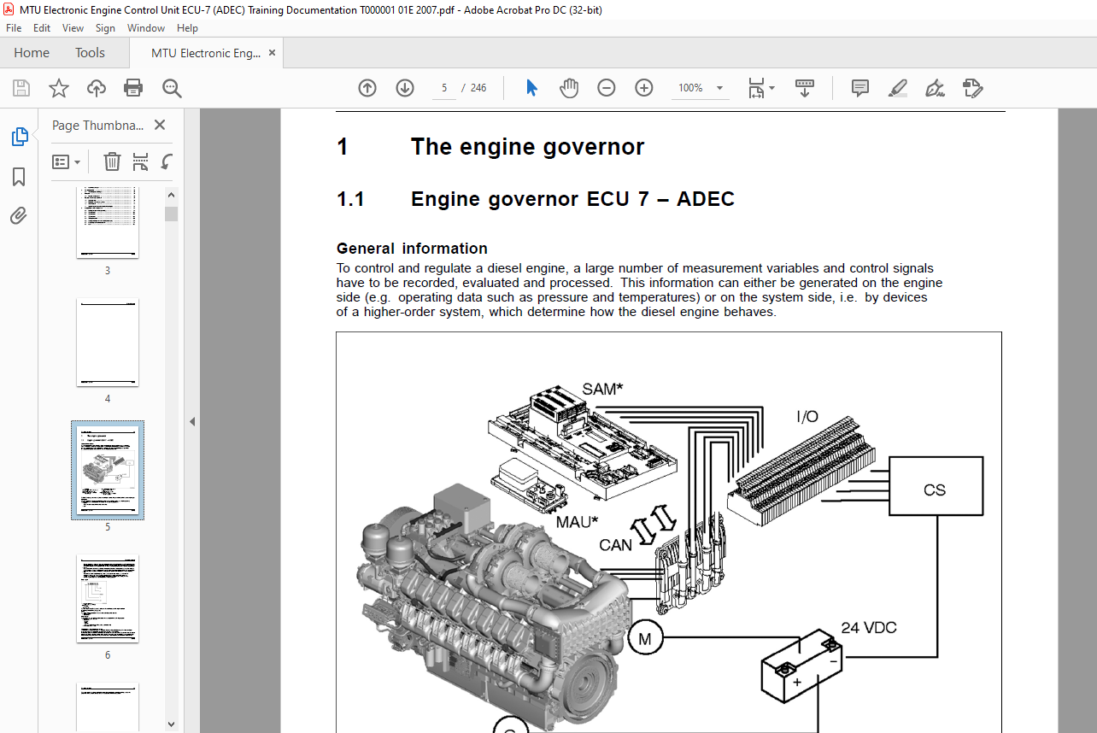
Task: Click the "General information" heading text
Action: point(412,249)
